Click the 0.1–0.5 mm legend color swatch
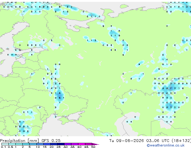The image size is (191, 148). [5, 144]
